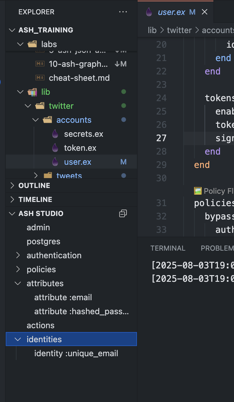Expand the policies tree node
The width and height of the screenshot is (234, 402).
[18, 269]
